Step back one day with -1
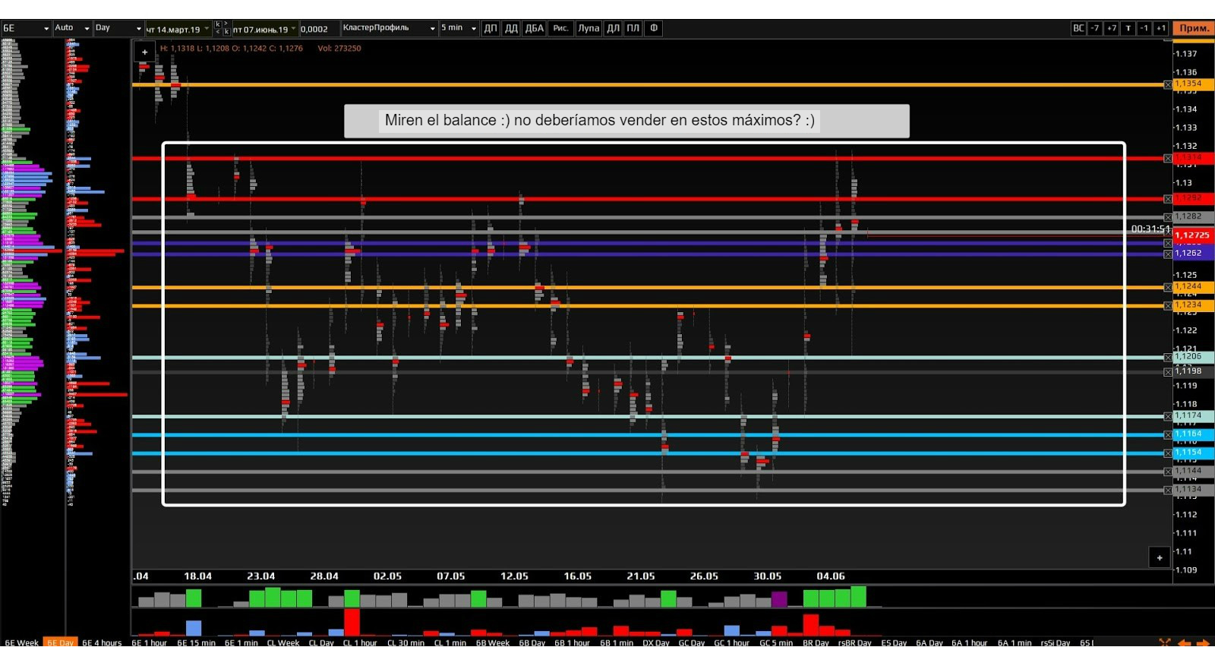Image resolution: width=1215 pixels, height=647 pixels. pyautogui.click(x=1144, y=28)
